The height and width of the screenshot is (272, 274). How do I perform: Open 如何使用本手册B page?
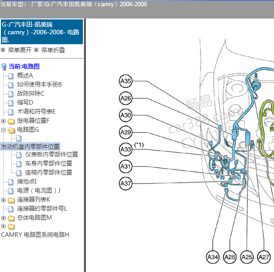click(39, 84)
